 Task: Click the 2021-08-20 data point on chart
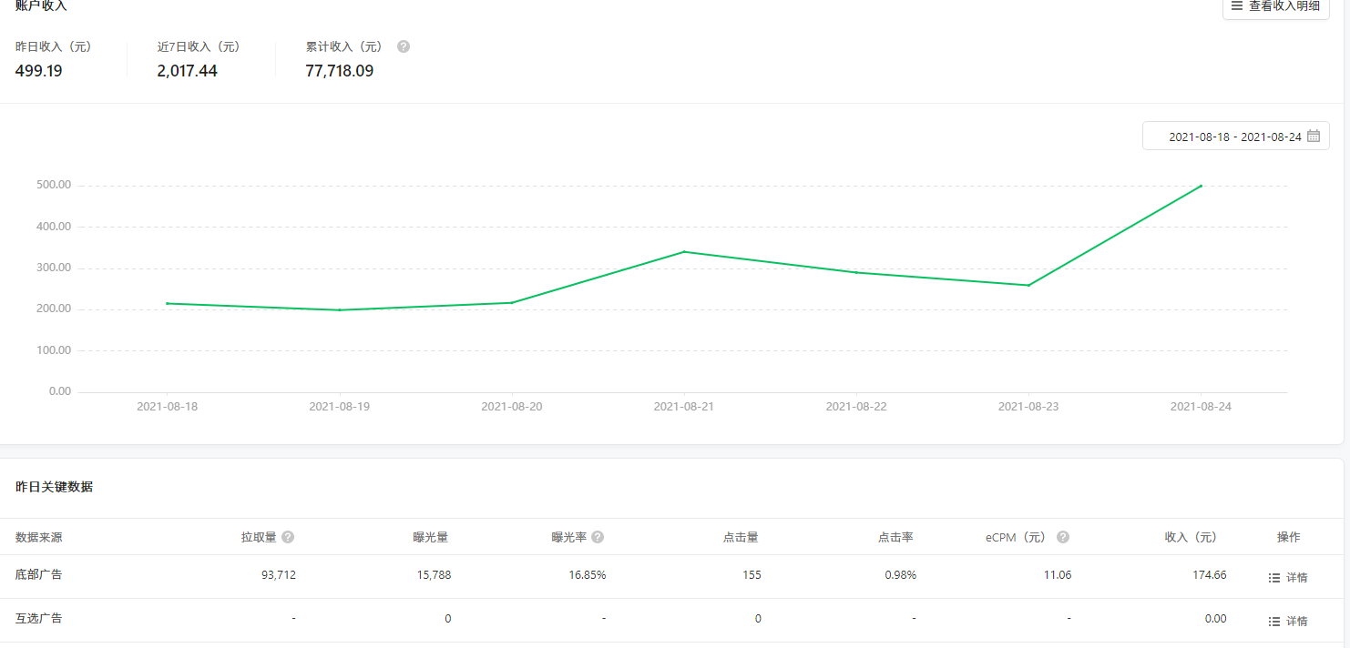pyautogui.click(x=512, y=303)
